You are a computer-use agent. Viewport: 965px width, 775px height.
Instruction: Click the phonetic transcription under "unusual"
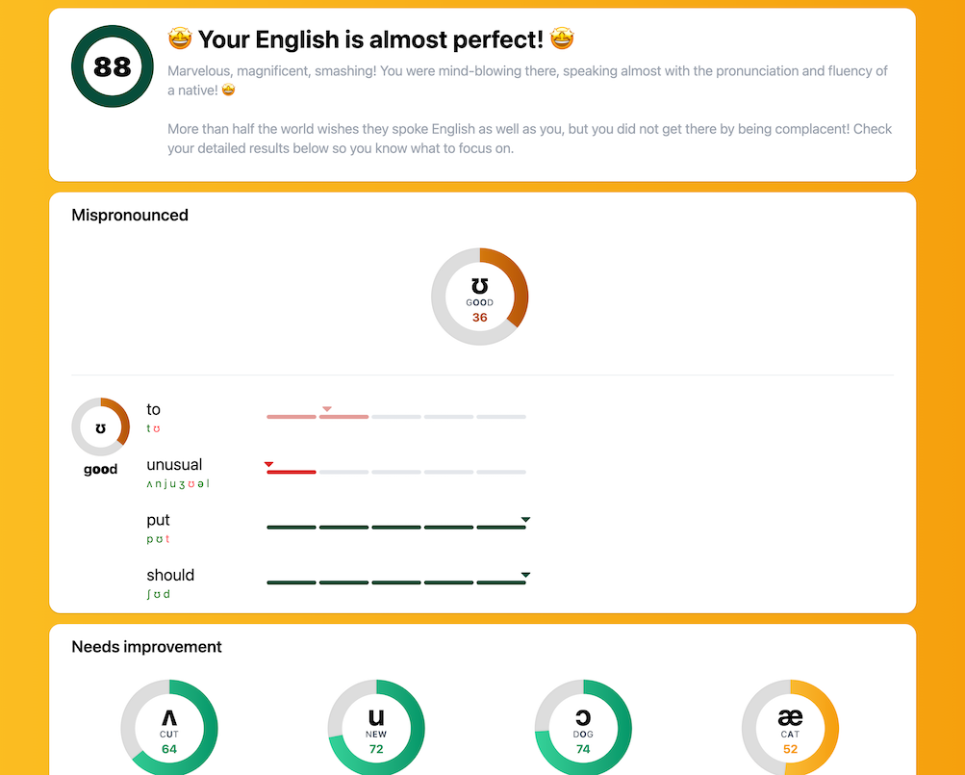(x=178, y=484)
